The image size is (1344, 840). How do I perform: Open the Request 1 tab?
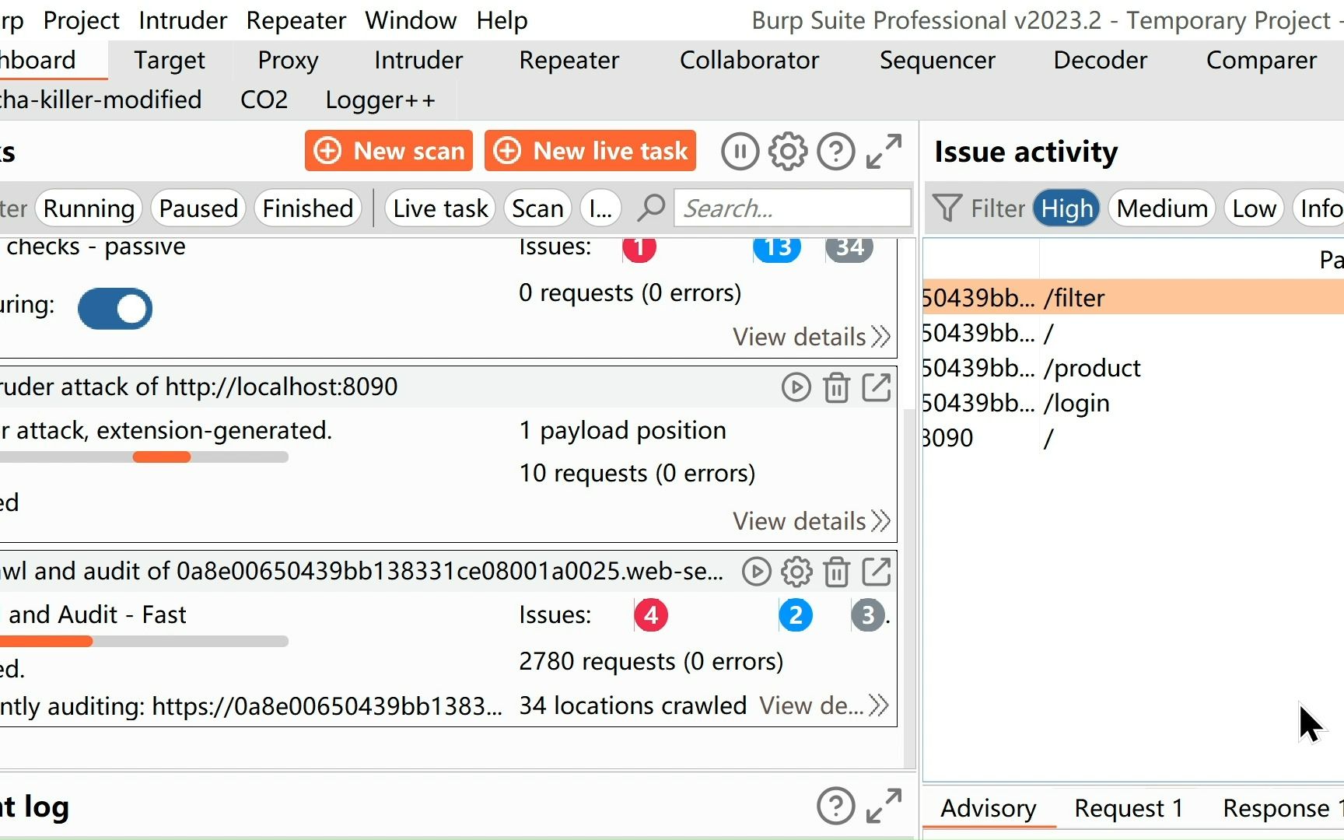coord(1129,809)
